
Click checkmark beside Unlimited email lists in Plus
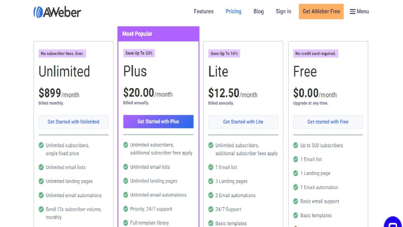(x=126, y=167)
